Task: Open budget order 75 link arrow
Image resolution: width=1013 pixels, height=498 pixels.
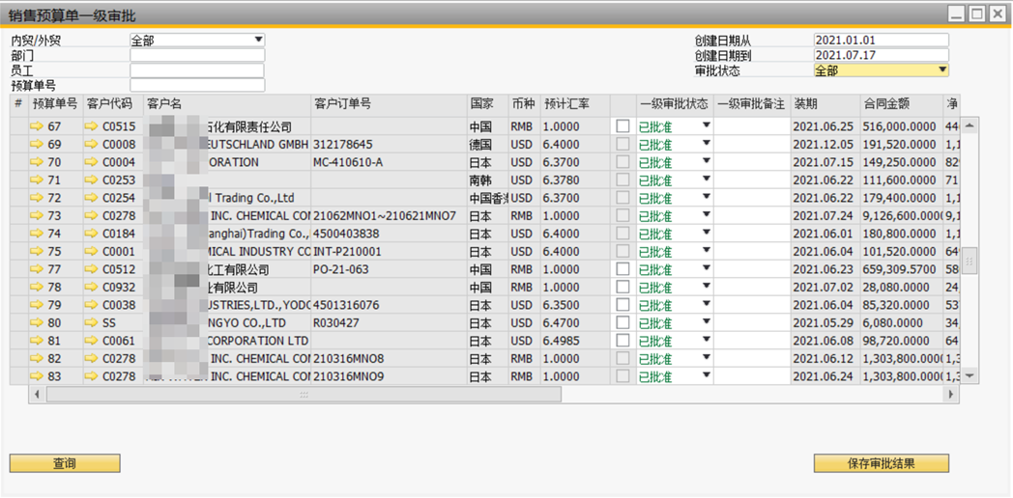Action: pyautogui.click(x=38, y=252)
